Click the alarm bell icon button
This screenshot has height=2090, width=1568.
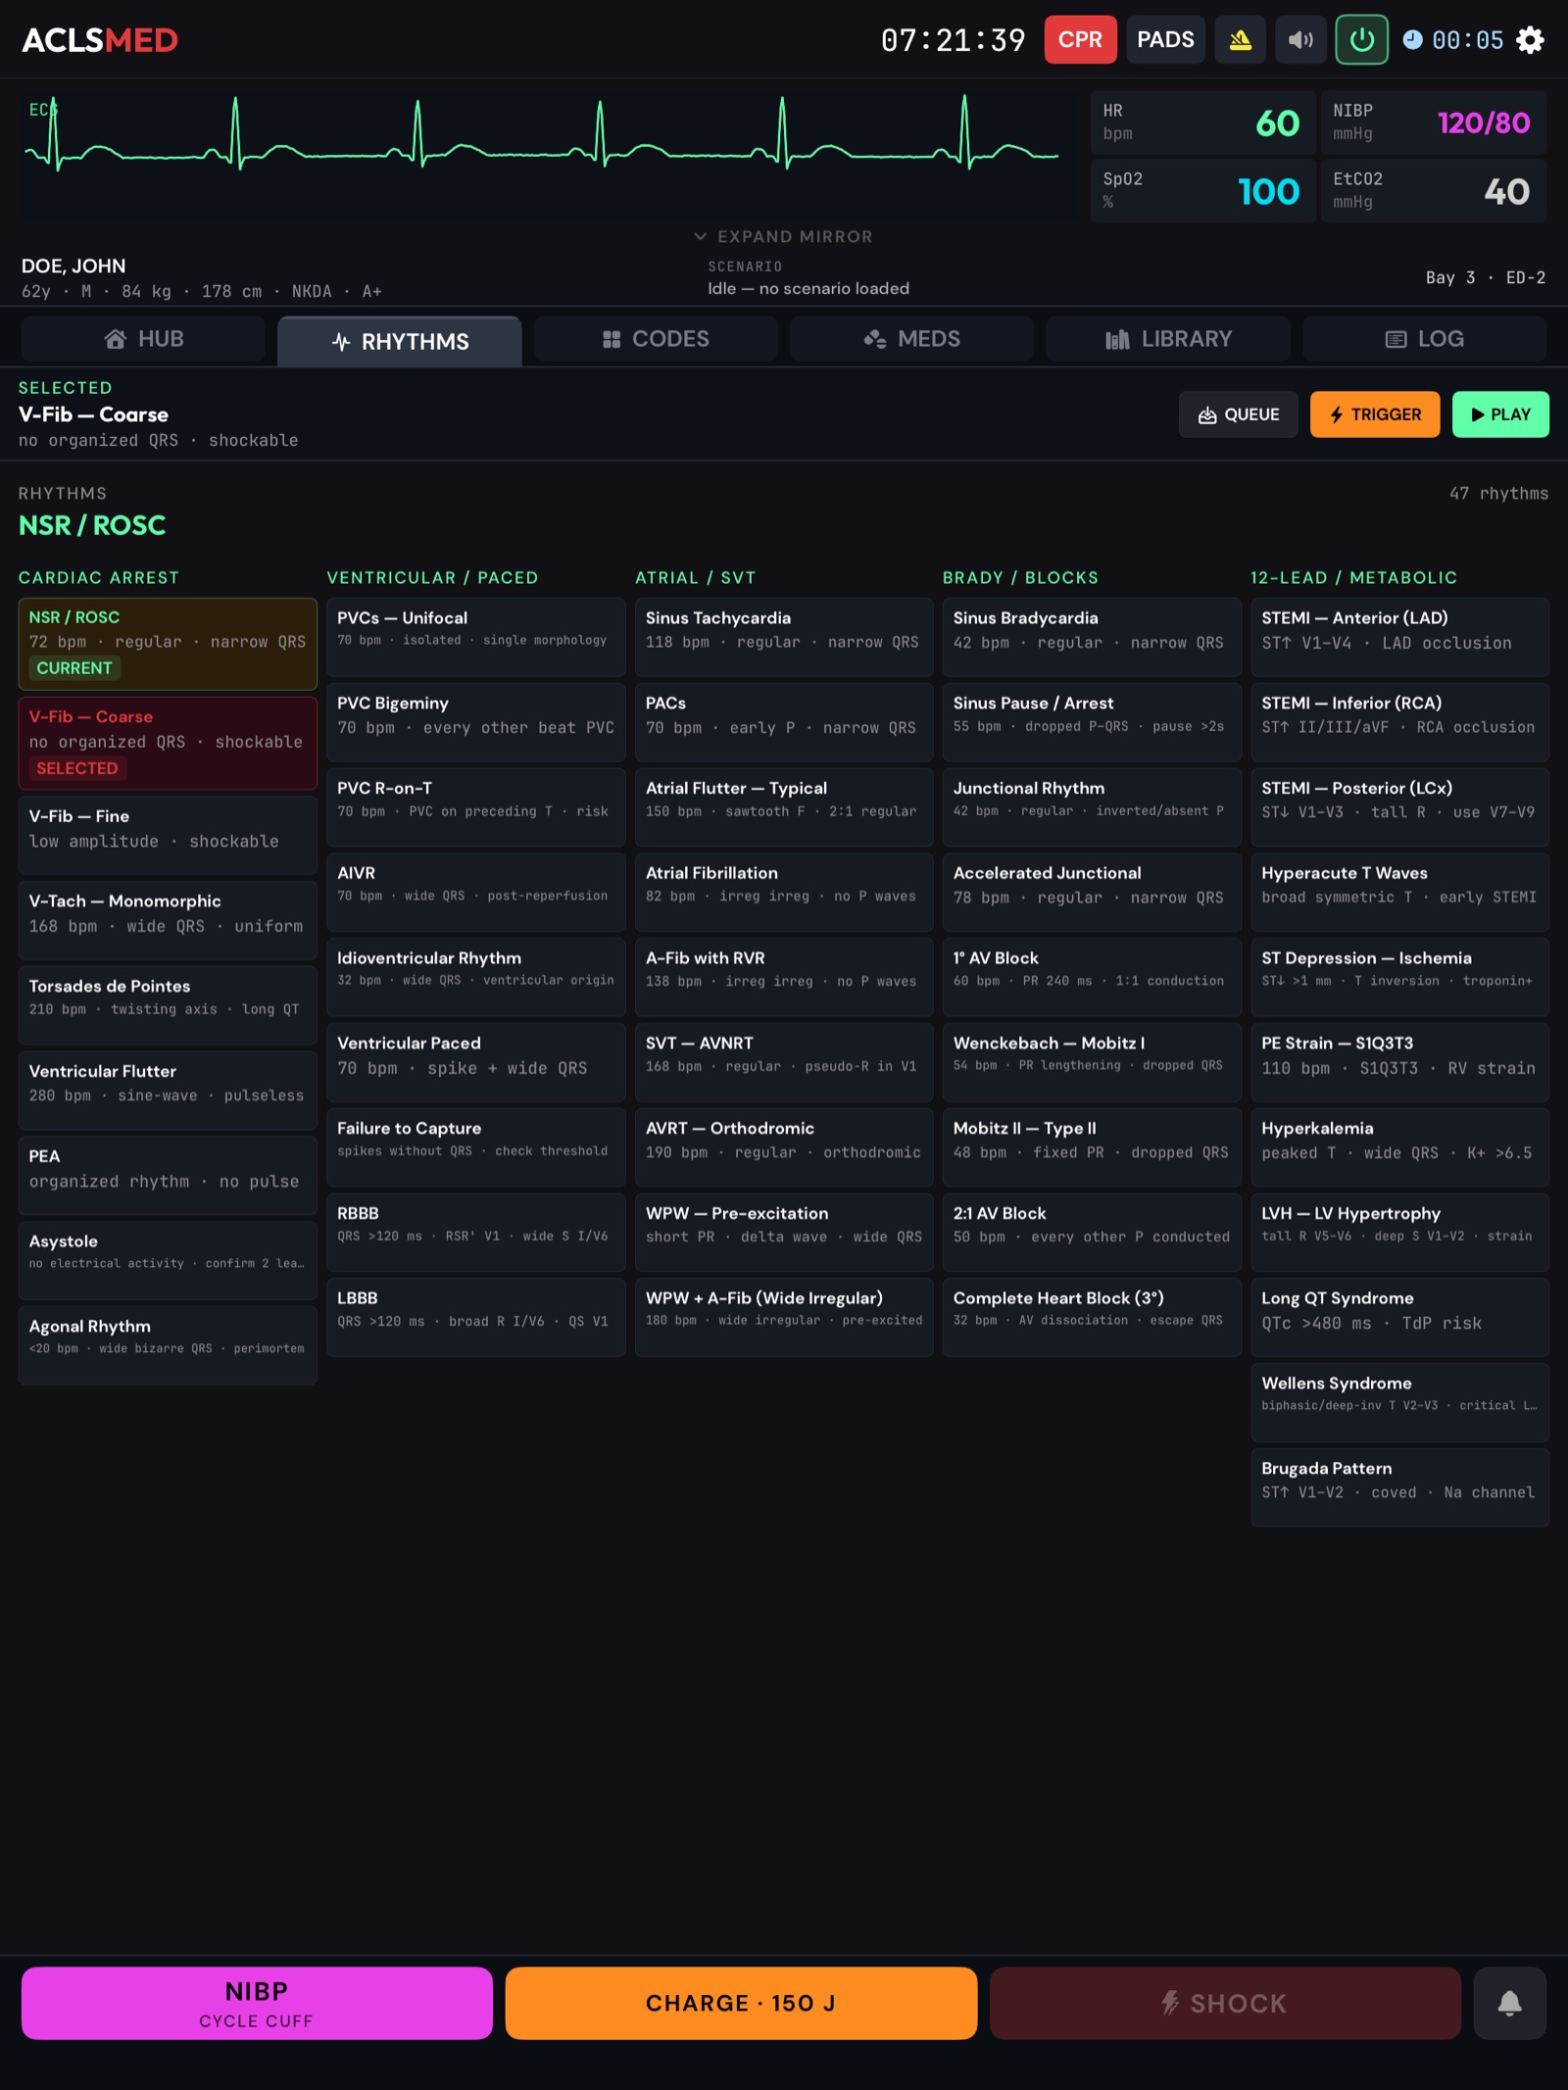click(1509, 2003)
